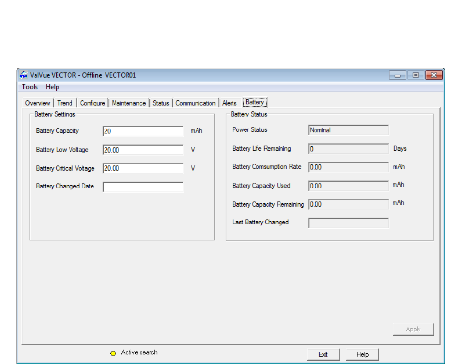Viewport: 466px width, 364px height.
Task: Click the Battery Capacity Remaining label
Action: [x=268, y=204]
